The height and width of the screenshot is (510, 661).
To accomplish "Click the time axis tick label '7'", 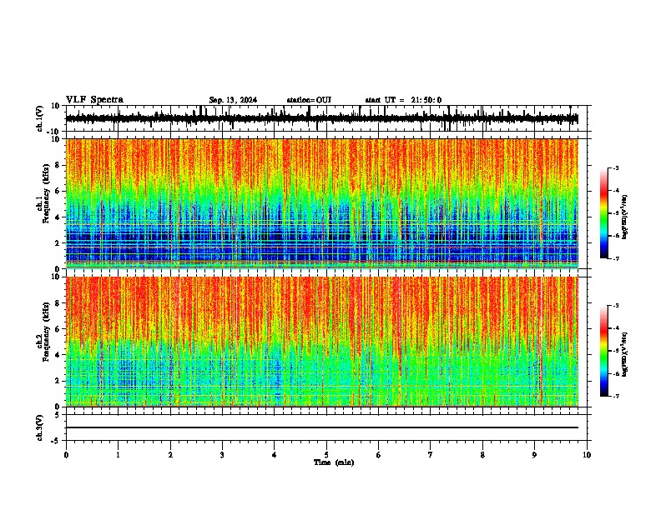I will pyautogui.click(x=431, y=455).
